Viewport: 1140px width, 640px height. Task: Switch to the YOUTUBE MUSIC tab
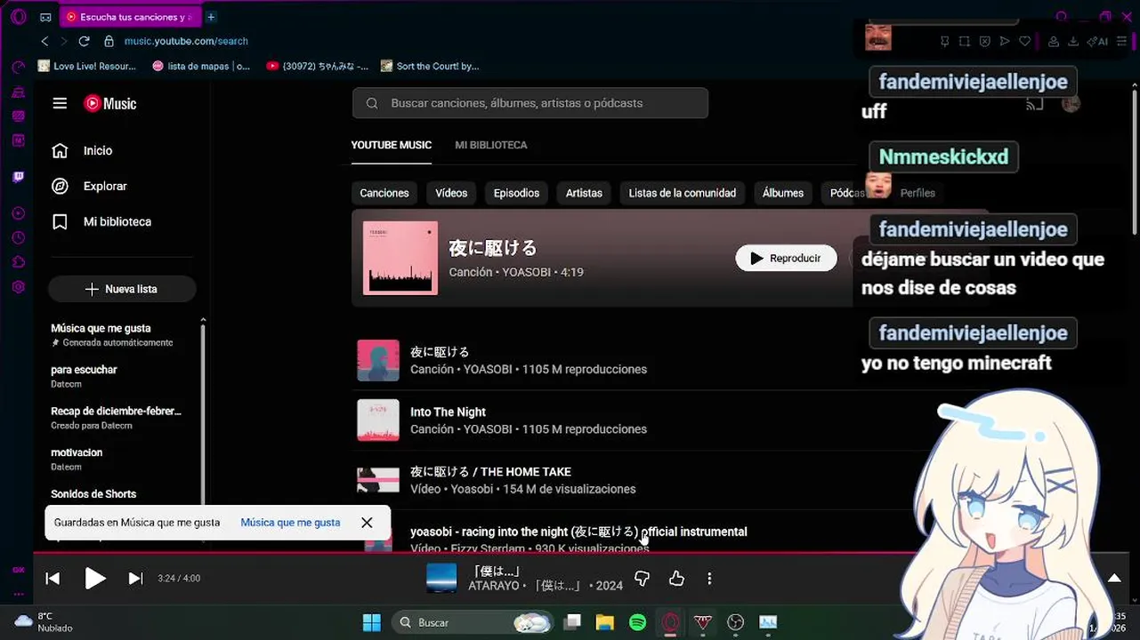coord(391,145)
